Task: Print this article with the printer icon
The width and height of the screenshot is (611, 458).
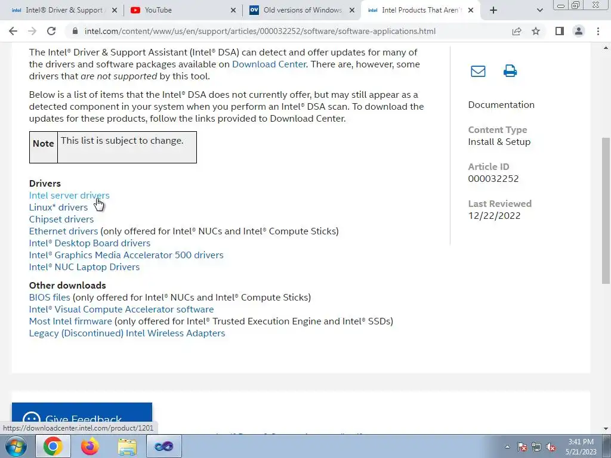Action: pyautogui.click(x=510, y=72)
